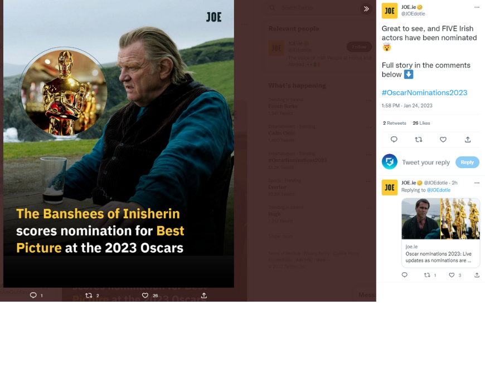Like the main tweet with heart icon
The height and width of the screenshot is (369, 485).
coord(443,140)
